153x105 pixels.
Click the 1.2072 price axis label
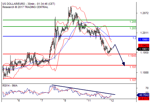point(144,13)
